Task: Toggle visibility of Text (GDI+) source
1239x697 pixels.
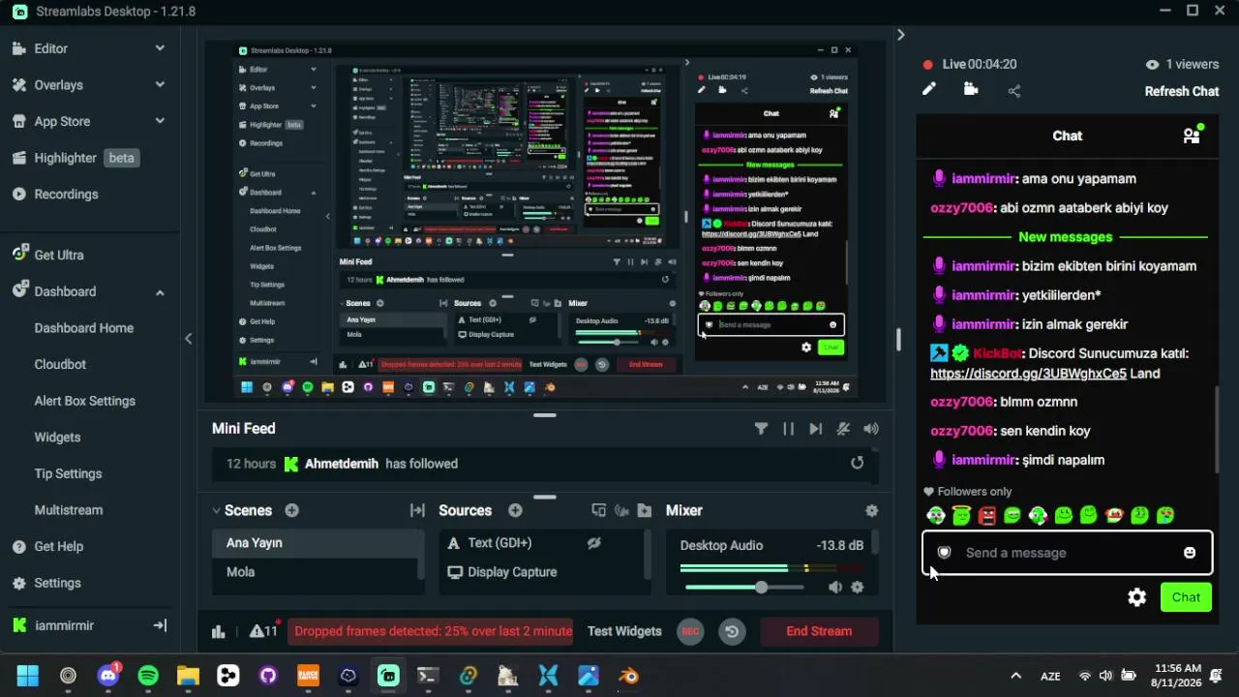Action: tap(593, 543)
